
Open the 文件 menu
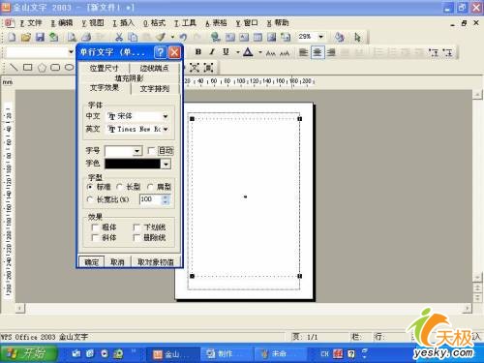(31, 23)
